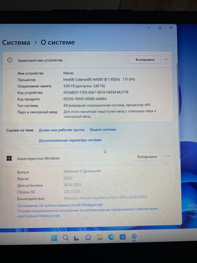This screenshot has width=197, height=263.
Task: Click the Оперативная память label
Action: tap(35, 86)
